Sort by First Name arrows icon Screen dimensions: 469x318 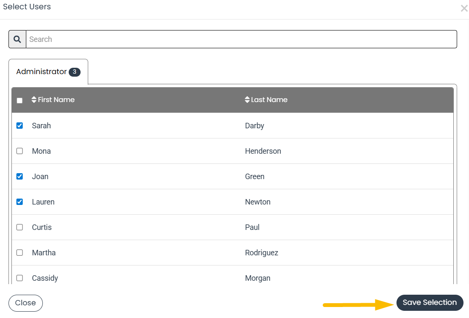(34, 100)
